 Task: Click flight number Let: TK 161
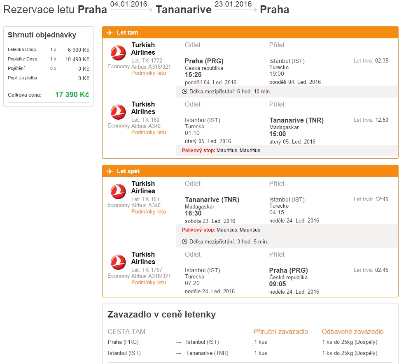pos(145,199)
